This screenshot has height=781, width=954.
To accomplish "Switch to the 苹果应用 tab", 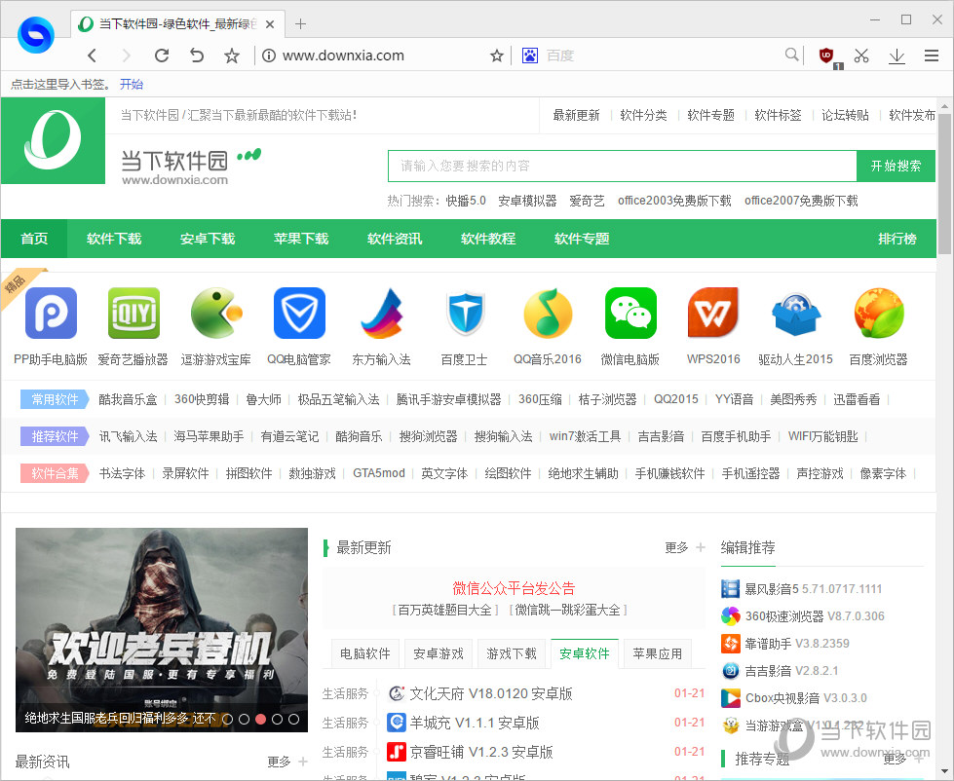I will coord(657,653).
